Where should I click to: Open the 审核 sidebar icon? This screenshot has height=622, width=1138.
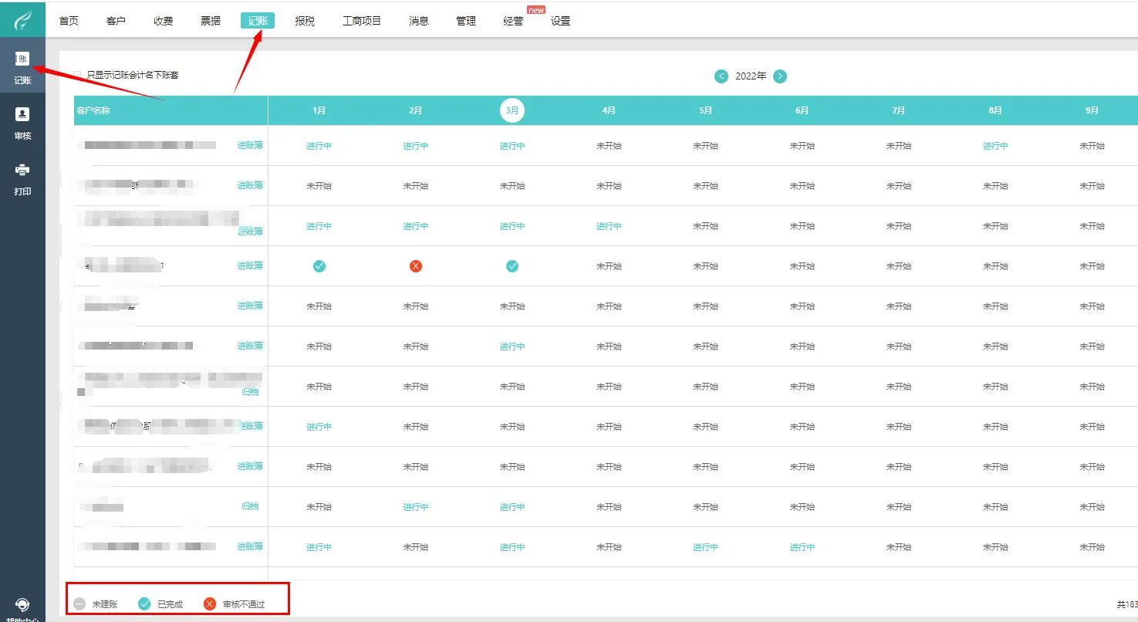[22, 114]
